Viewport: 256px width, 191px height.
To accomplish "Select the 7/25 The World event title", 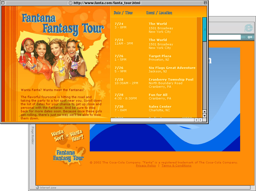I will [158, 40].
